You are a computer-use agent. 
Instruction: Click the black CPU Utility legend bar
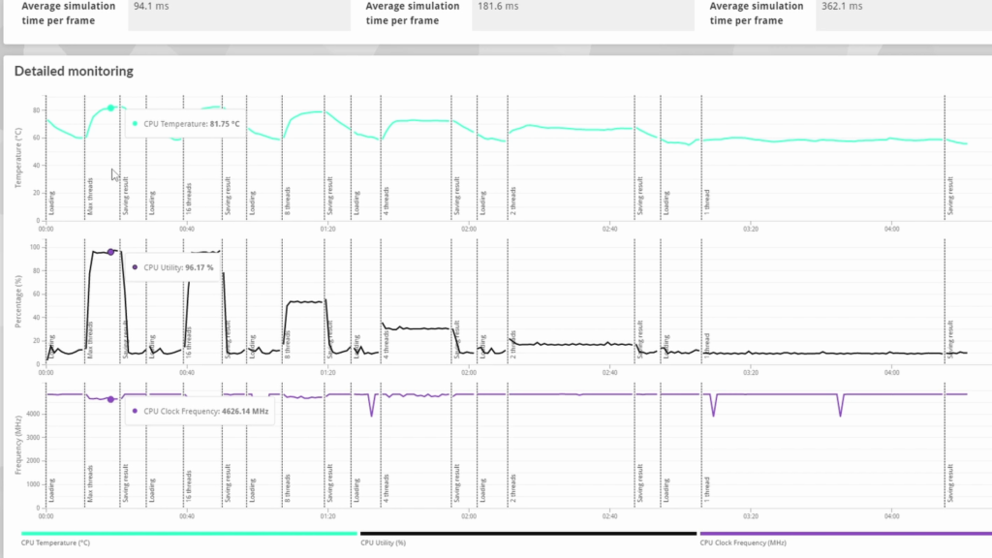528,533
